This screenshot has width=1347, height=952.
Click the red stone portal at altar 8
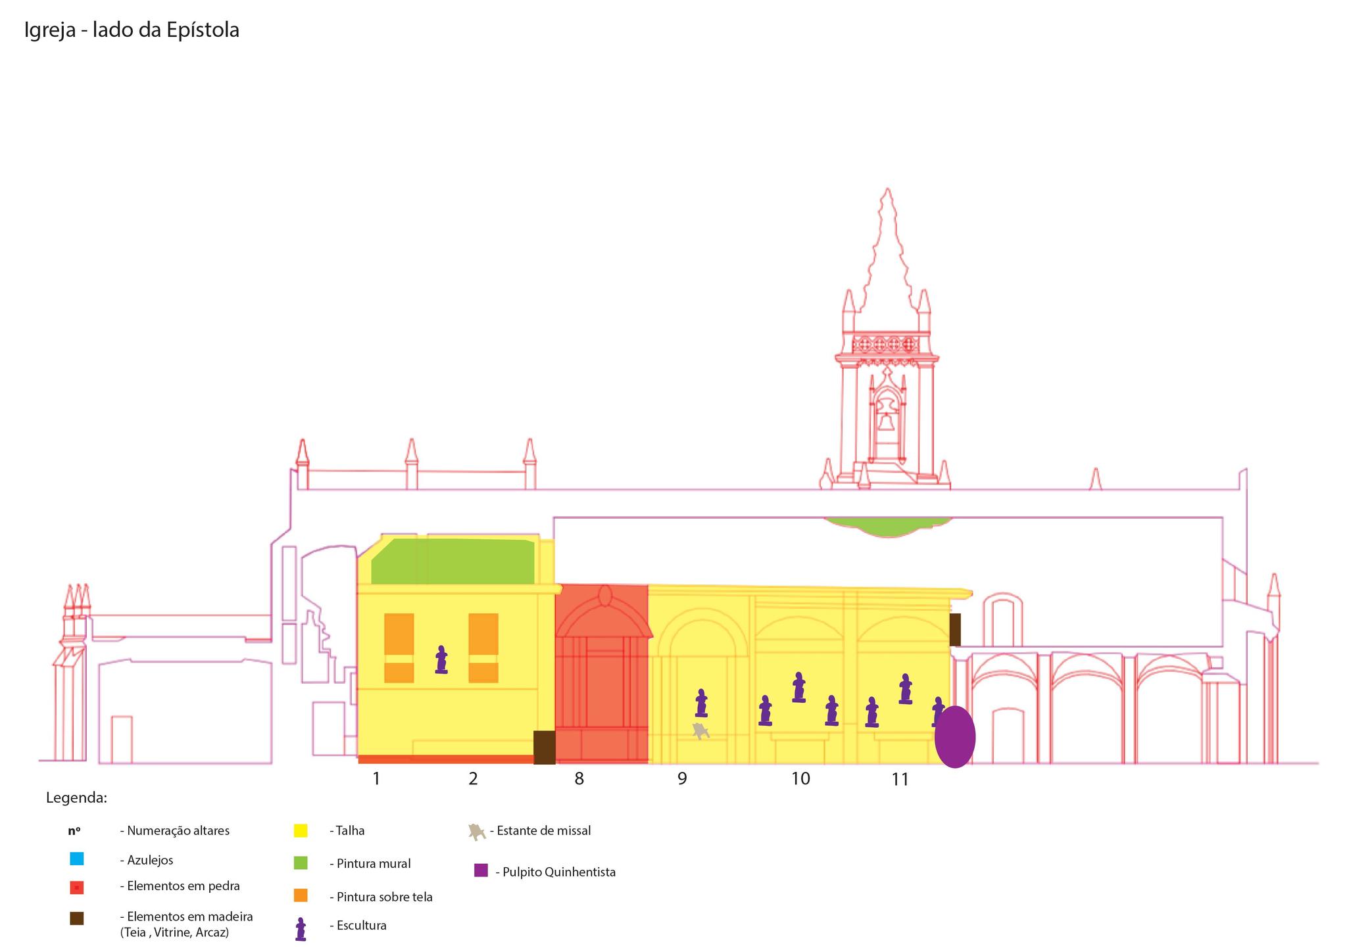tap(602, 673)
